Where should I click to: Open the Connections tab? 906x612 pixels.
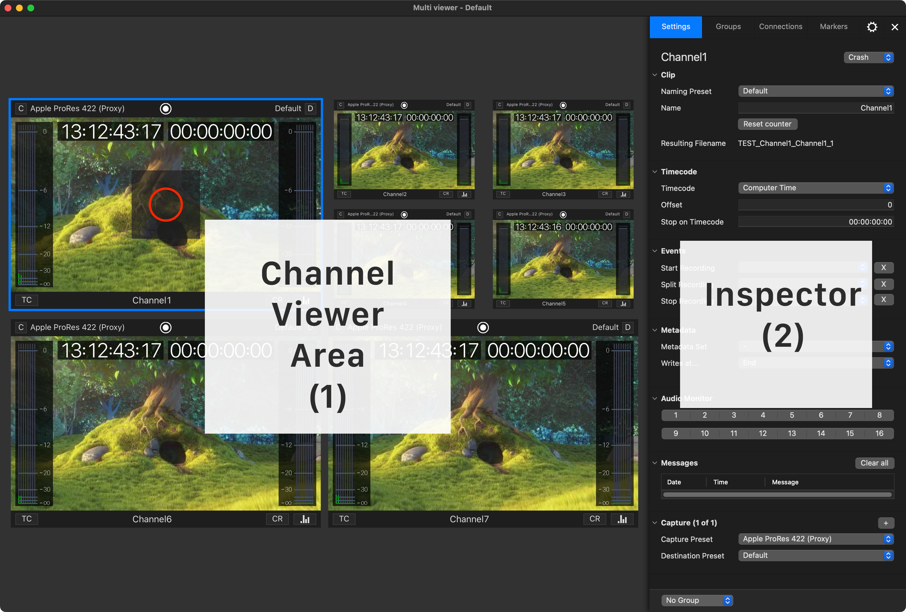point(780,27)
